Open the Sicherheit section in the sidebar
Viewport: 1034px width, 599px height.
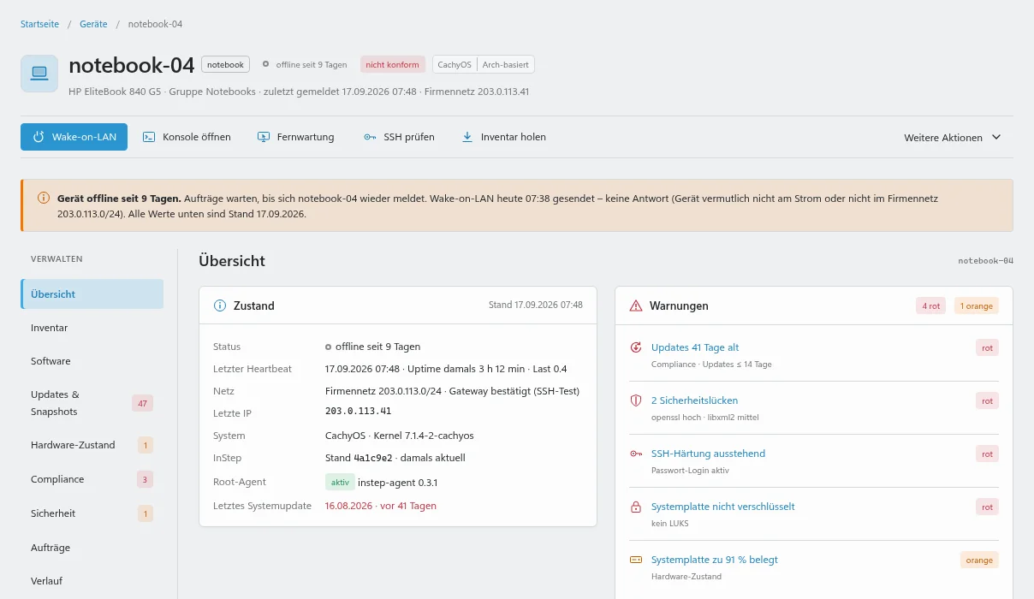pos(92,513)
